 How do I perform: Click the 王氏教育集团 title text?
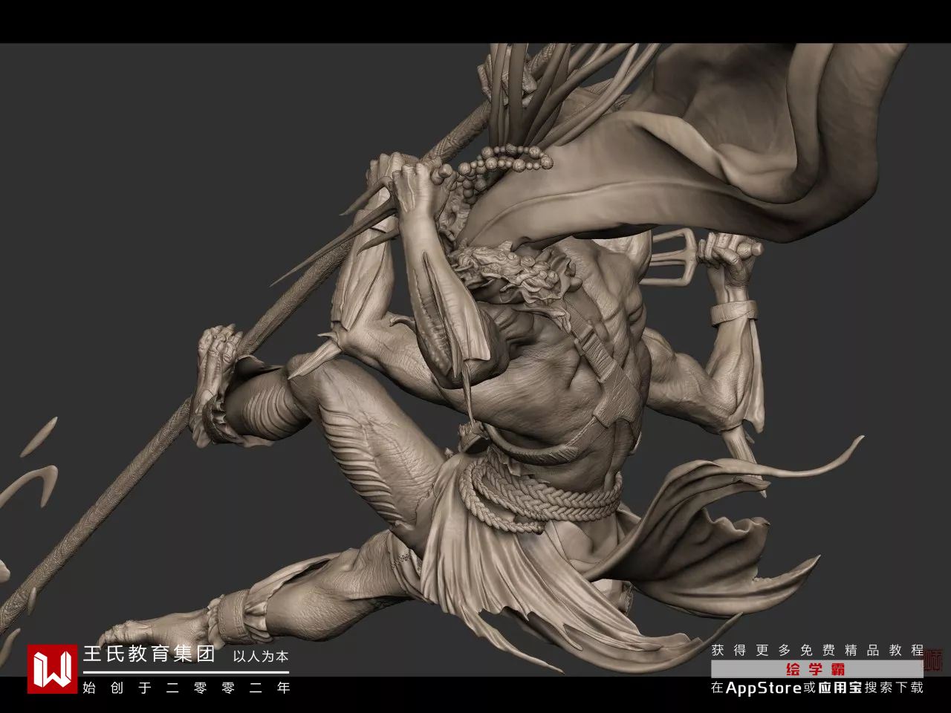pos(149,654)
